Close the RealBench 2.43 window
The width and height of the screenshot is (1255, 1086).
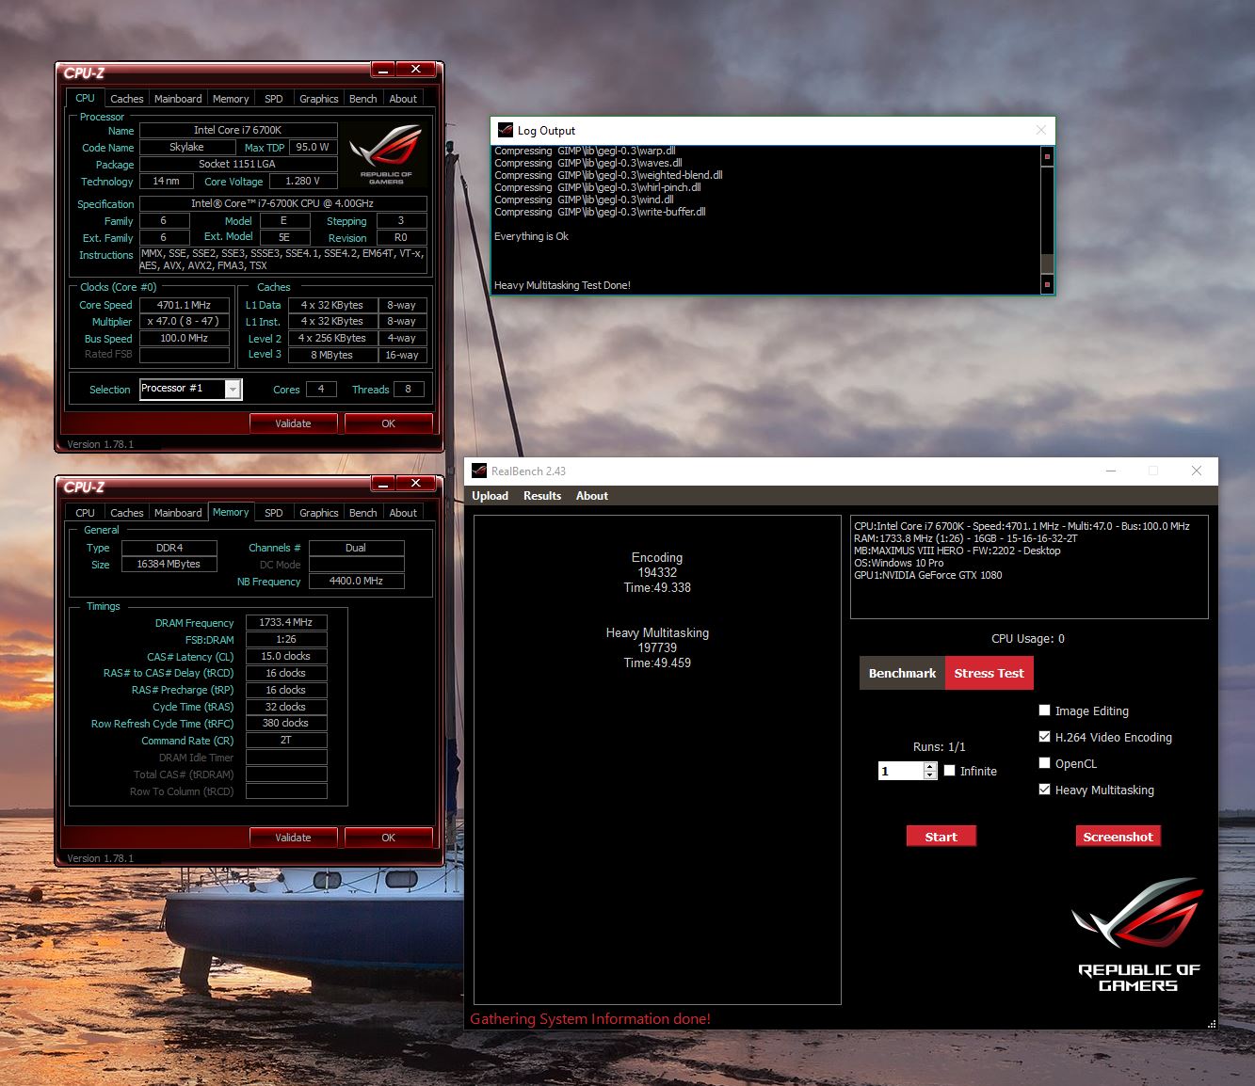click(1197, 471)
